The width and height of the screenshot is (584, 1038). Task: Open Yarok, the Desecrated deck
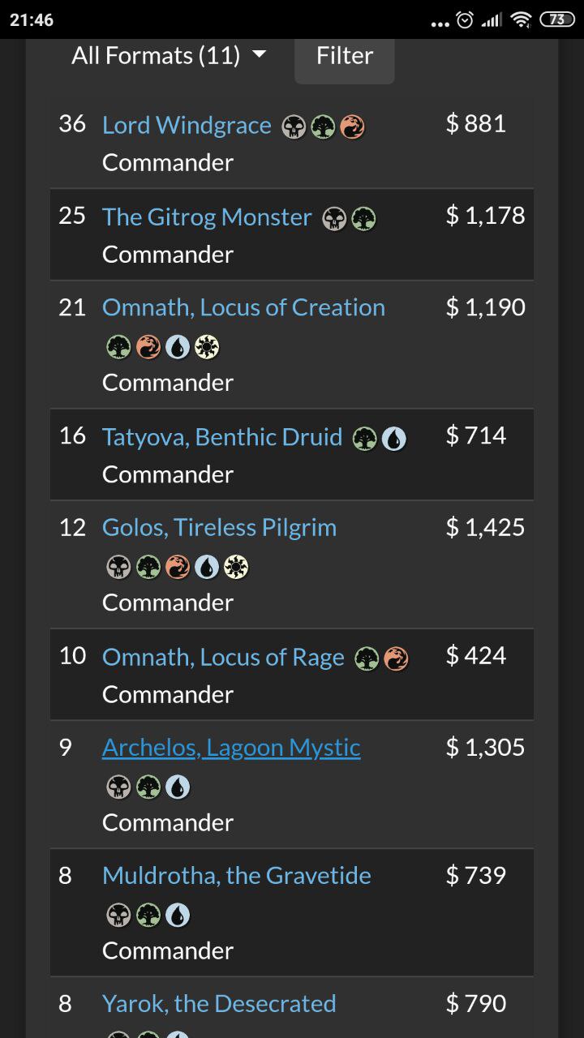coord(219,1004)
